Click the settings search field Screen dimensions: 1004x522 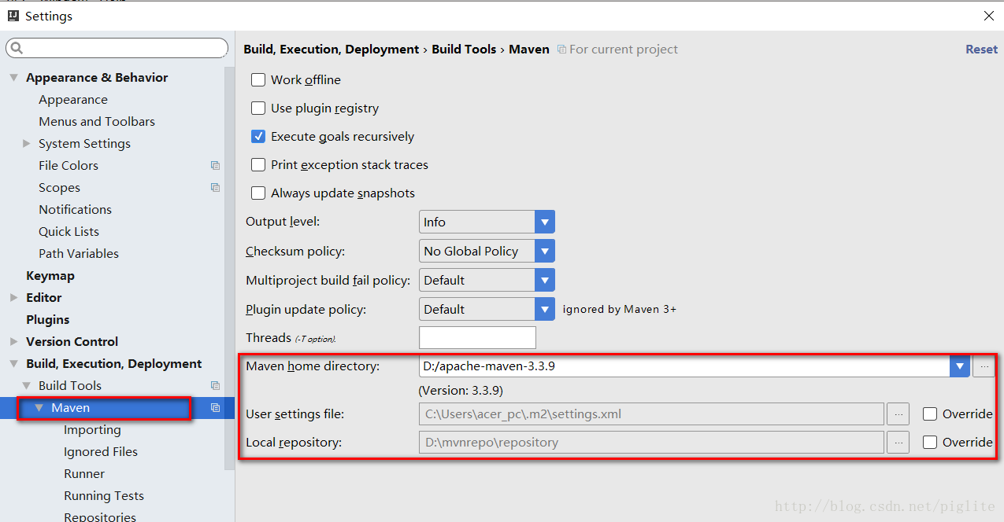coord(117,49)
